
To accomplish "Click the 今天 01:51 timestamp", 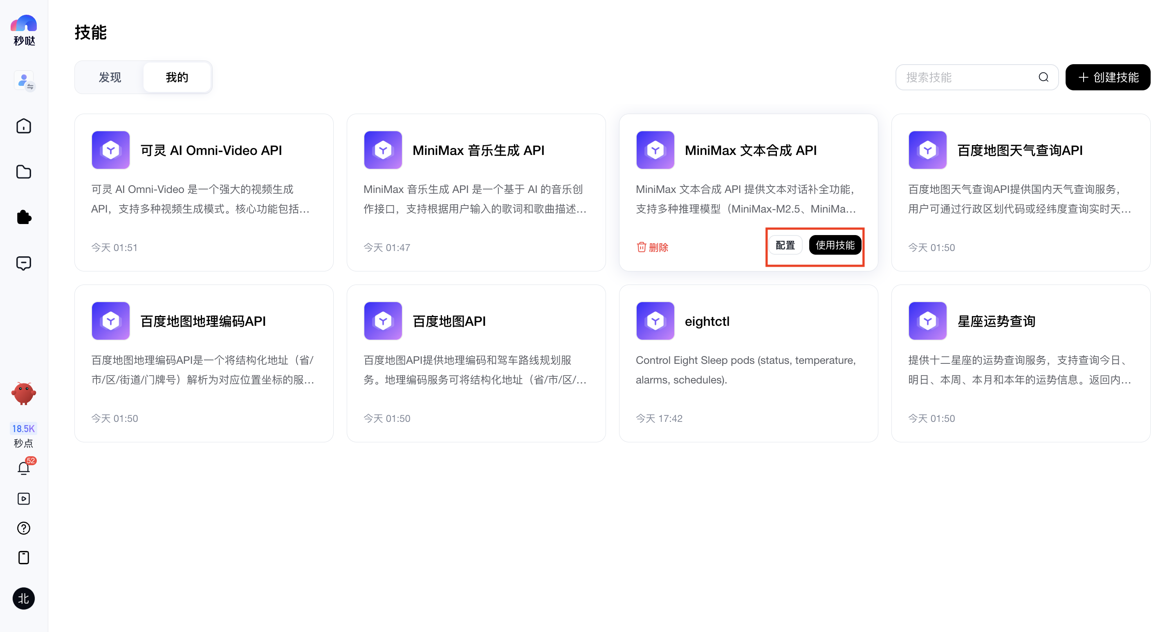I will pyautogui.click(x=114, y=247).
